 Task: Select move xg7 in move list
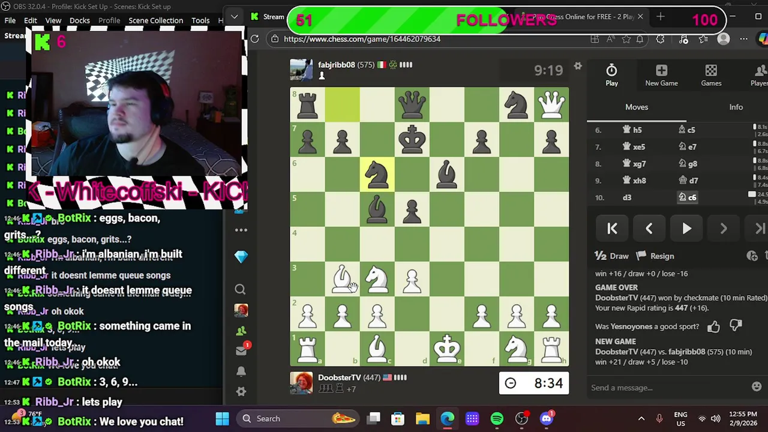coord(634,164)
